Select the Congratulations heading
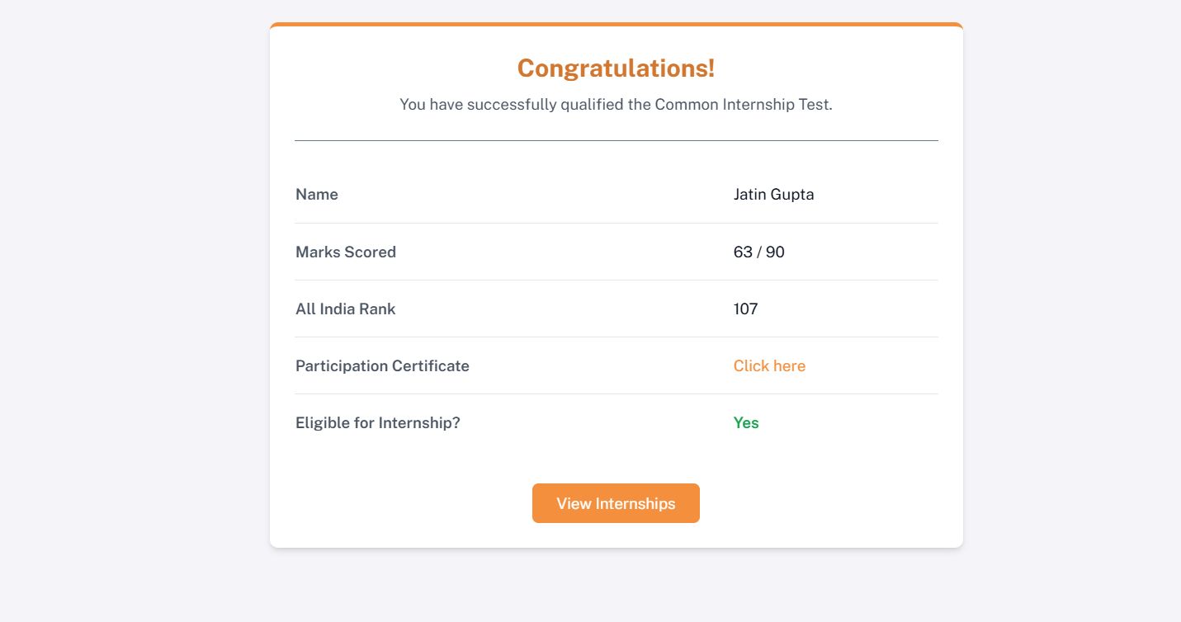Image resolution: width=1181 pixels, height=622 pixels. [616, 68]
